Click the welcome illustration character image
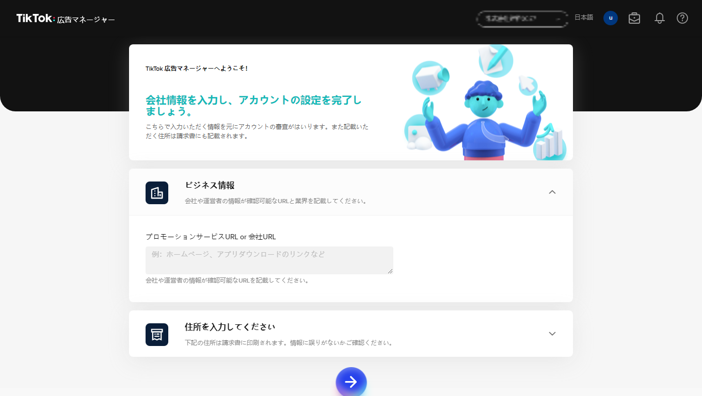702x396 pixels. [x=485, y=102]
